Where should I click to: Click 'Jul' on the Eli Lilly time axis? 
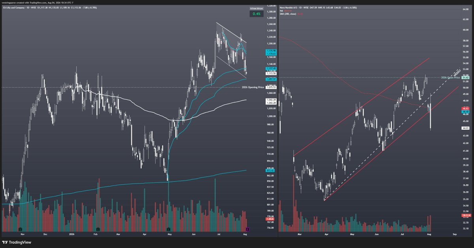click(x=218, y=234)
